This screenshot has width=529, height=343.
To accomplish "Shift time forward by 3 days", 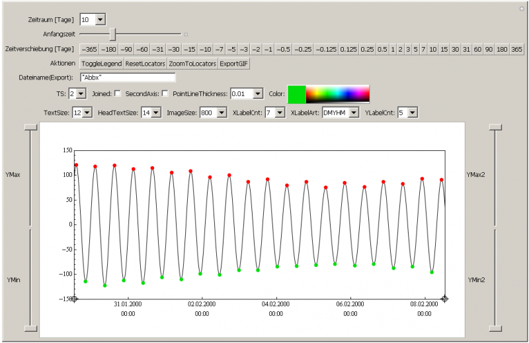I will (408, 50).
